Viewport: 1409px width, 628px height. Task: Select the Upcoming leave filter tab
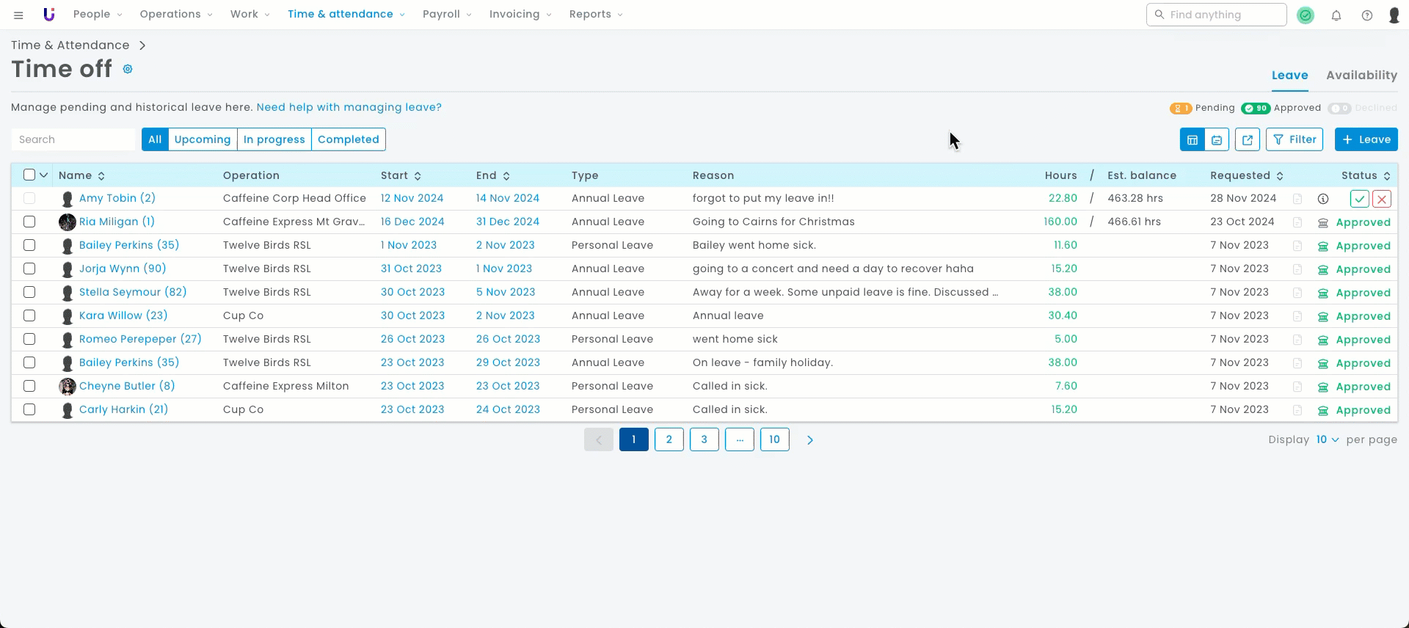pos(203,139)
